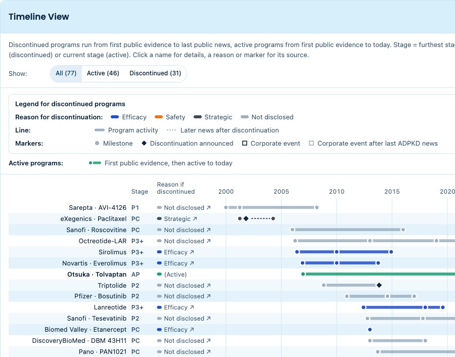The height and width of the screenshot is (357, 455).
Task: Click Efficacy blue legend swatch
Action: pos(115,117)
